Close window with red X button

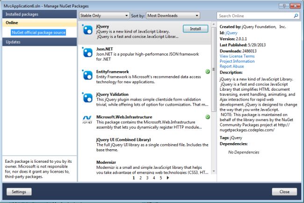pyautogui.click(x=295, y=6)
